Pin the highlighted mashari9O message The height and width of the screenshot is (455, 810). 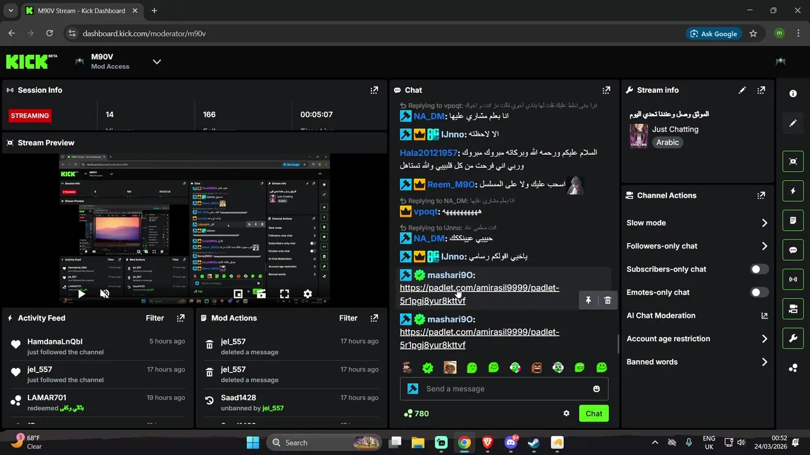click(x=588, y=300)
